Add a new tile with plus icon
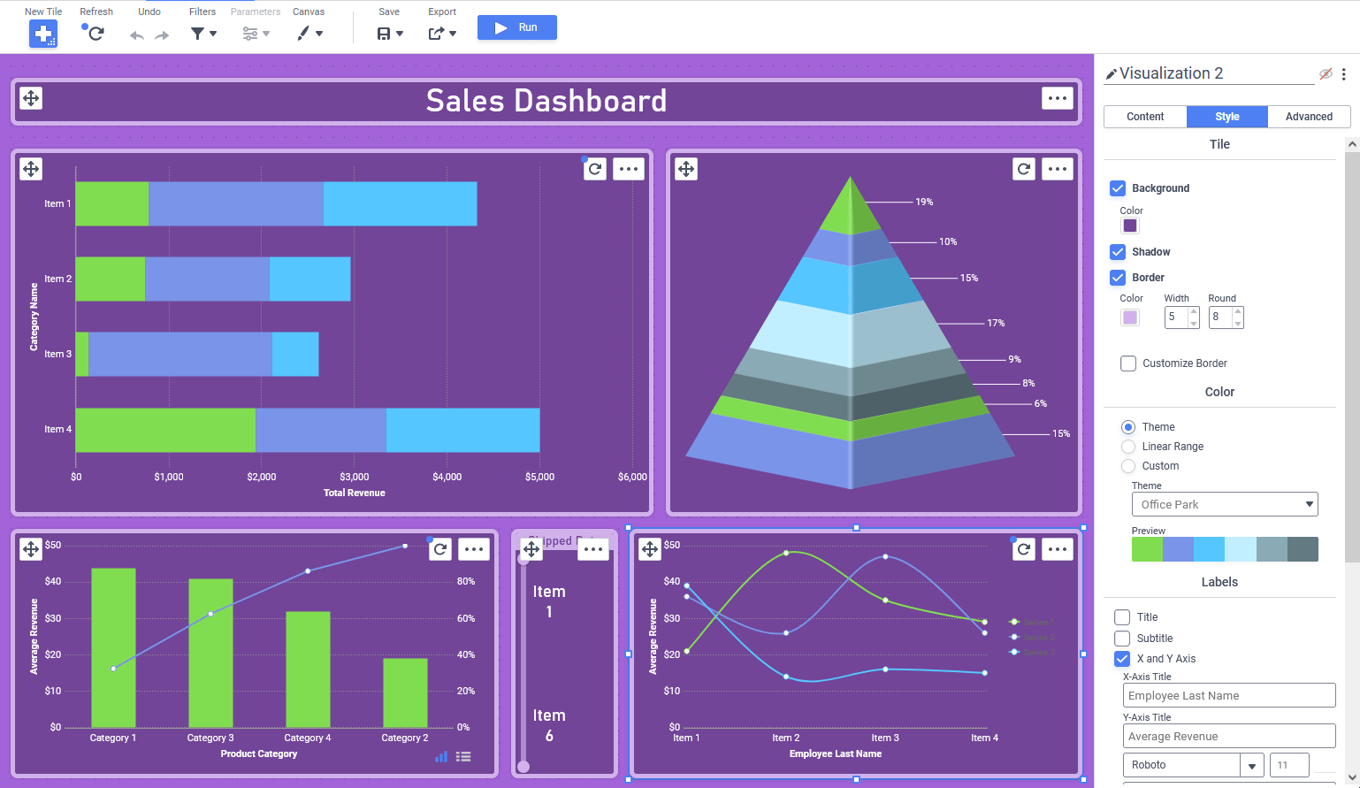The image size is (1360, 788). (x=43, y=34)
